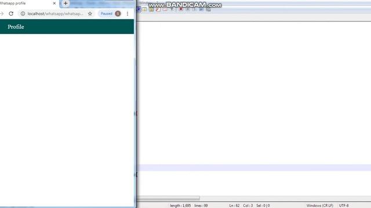Close the Whatsapp profile tab
Viewport: 371px width, 208px height.
point(54,3)
